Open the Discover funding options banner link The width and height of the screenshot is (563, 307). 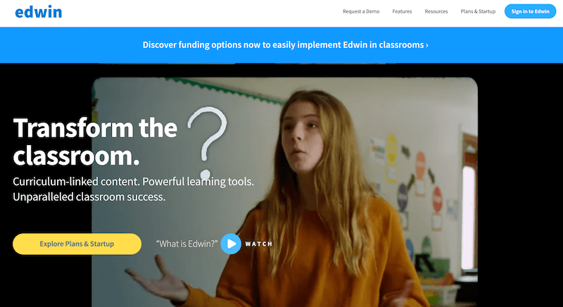(286, 45)
